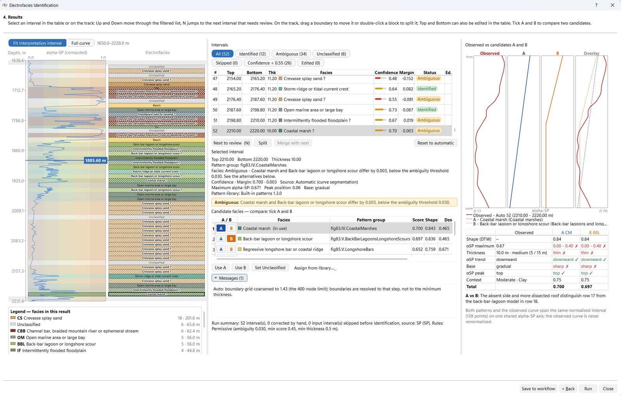
Task: Click the Use B button
Action: [x=241, y=268]
